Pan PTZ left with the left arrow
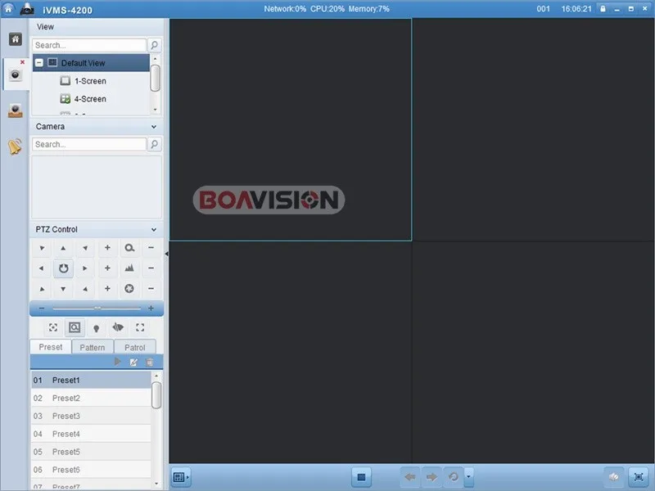Screen dimensions: 655x491 coord(42,268)
